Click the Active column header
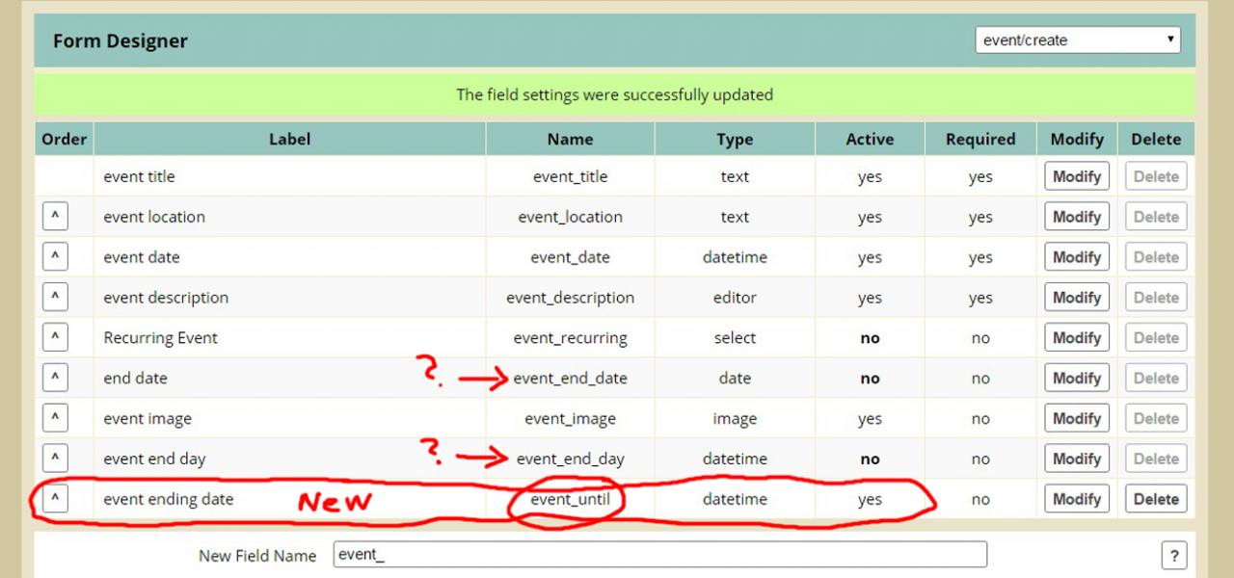The image size is (1234, 578). [870, 139]
